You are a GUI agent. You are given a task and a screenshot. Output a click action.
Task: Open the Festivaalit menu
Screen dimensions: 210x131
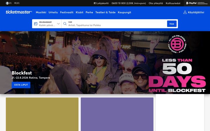pos(67,12)
